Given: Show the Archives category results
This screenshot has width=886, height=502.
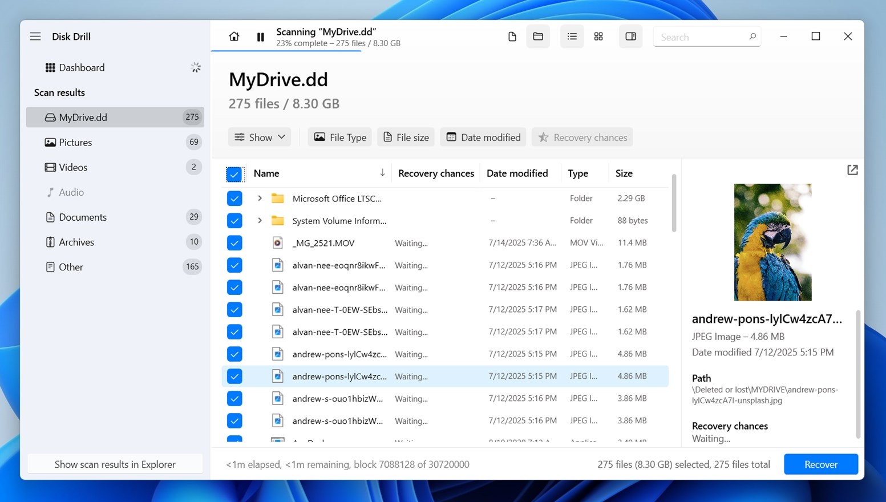Looking at the screenshot, I should (115, 242).
